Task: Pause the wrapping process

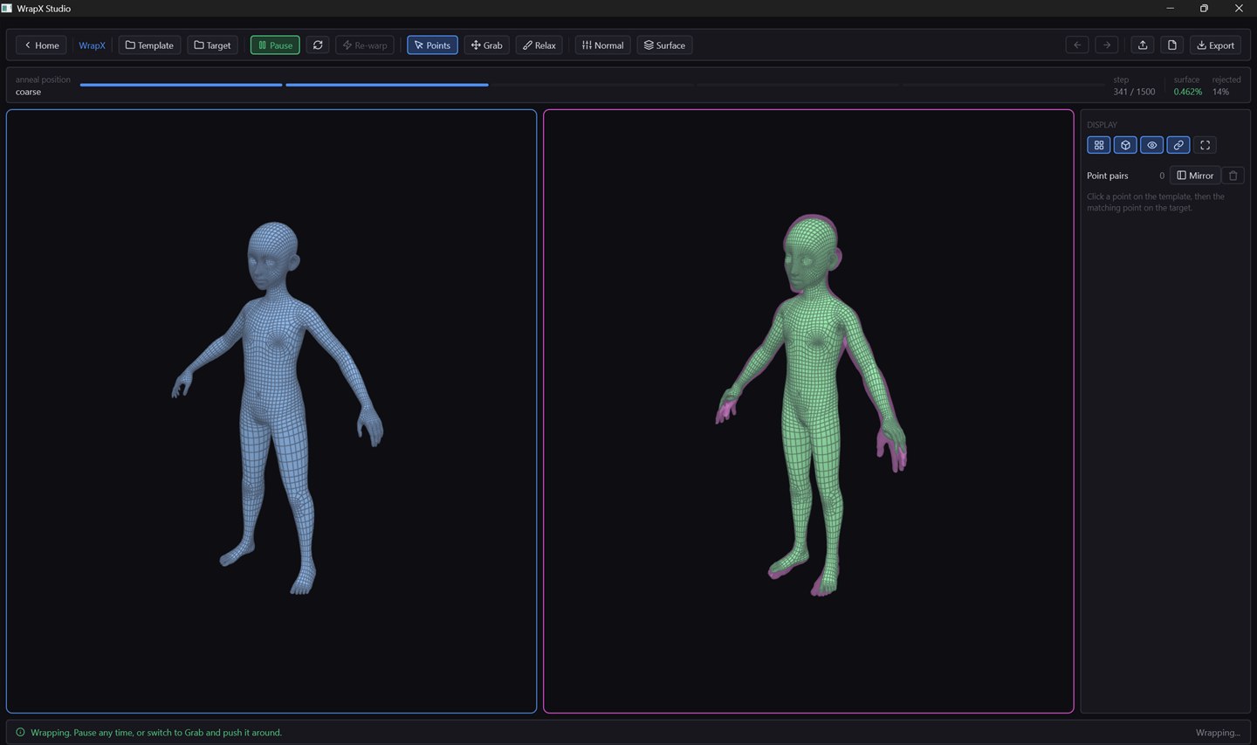Action: click(275, 45)
